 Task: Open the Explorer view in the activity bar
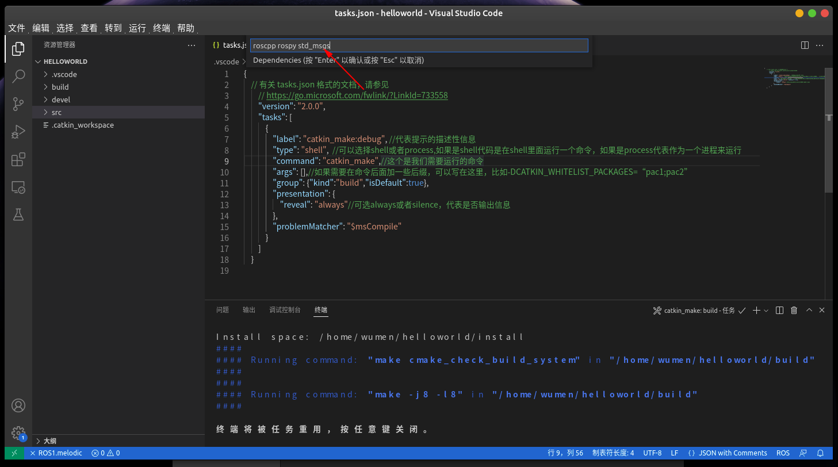point(18,48)
